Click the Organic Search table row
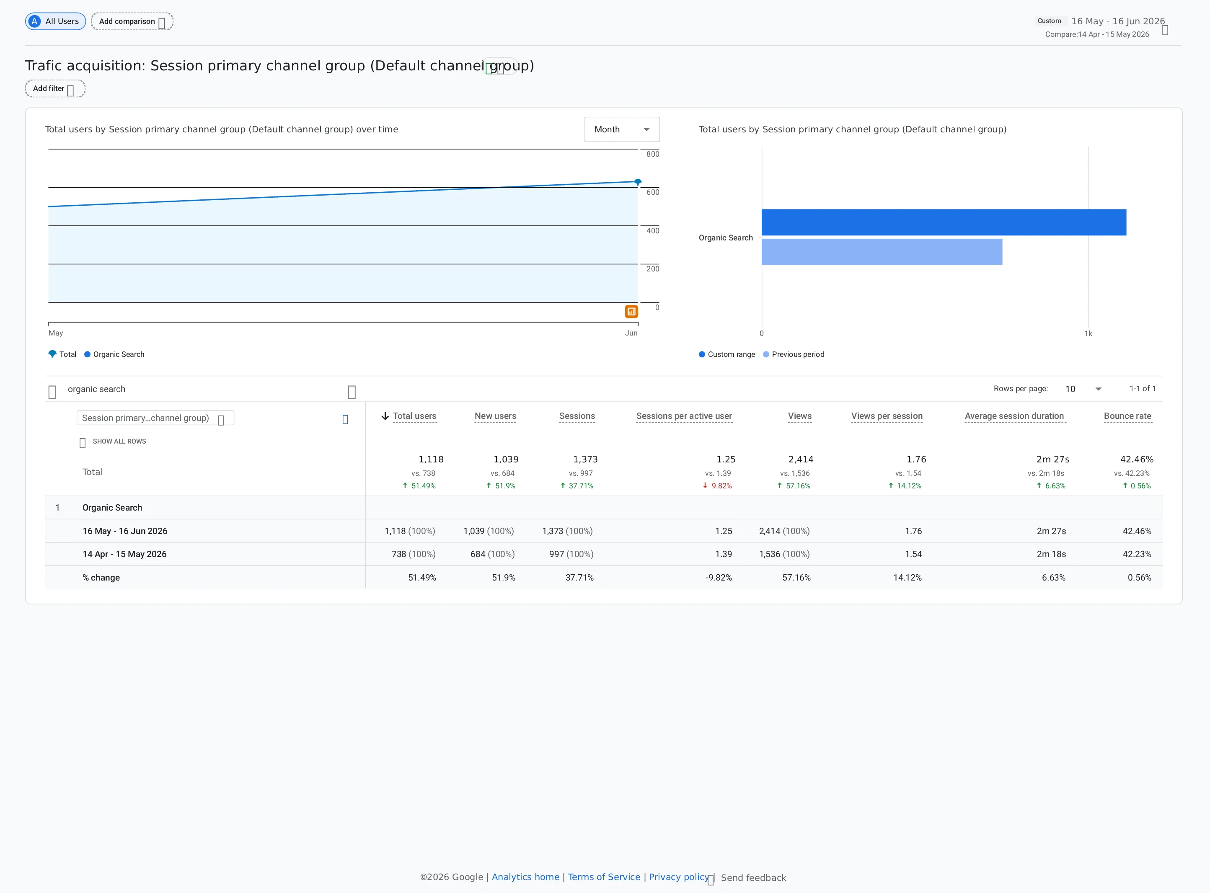Viewport: 1210px width, 893px height. [603, 508]
